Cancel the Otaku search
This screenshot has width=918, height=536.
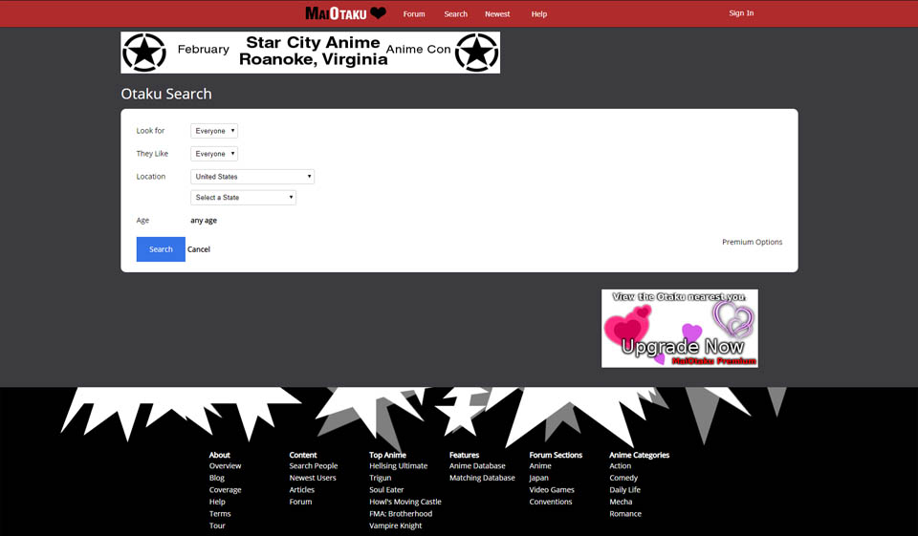click(x=199, y=249)
